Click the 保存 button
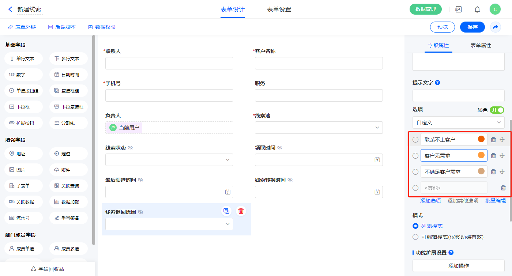512x276 pixels. click(x=472, y=27)
